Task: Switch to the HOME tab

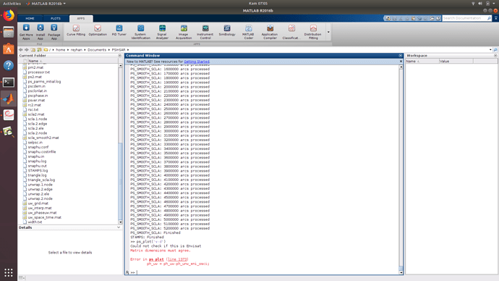Action: pyautogui.click(x=30, y=19)
